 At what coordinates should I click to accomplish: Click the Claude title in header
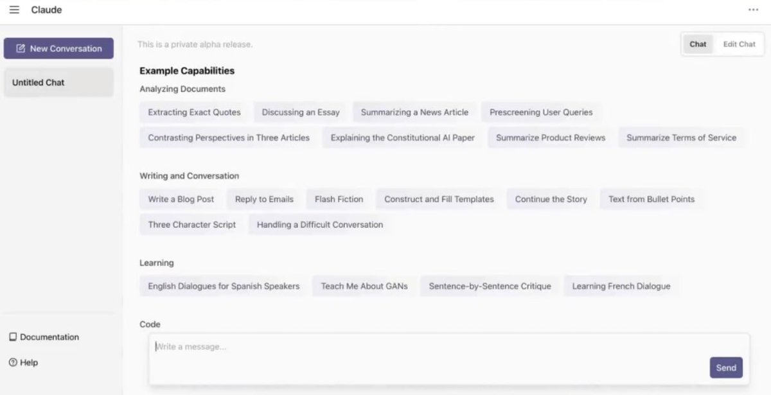(46, 10)
